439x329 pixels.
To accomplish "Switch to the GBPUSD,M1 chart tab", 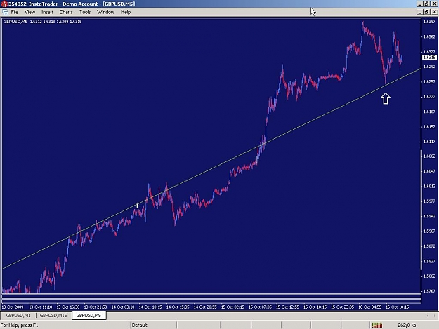I will (x=18, y=315).
